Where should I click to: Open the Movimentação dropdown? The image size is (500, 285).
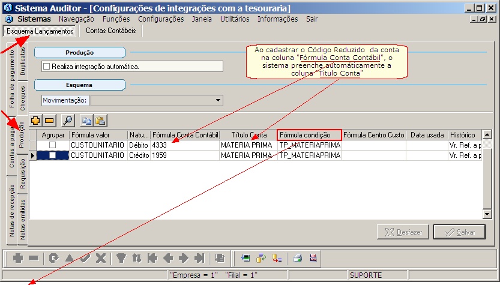[218, 100]
